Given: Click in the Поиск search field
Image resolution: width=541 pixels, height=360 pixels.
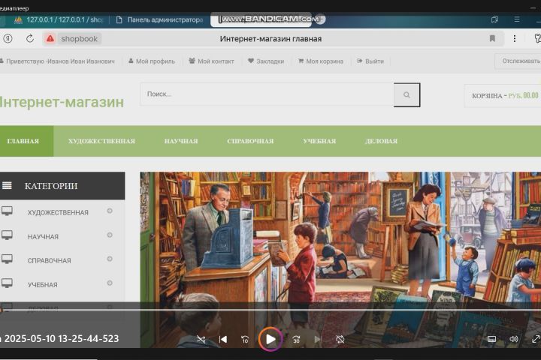Looking at the screenshot, I should (x=267, y=94).
